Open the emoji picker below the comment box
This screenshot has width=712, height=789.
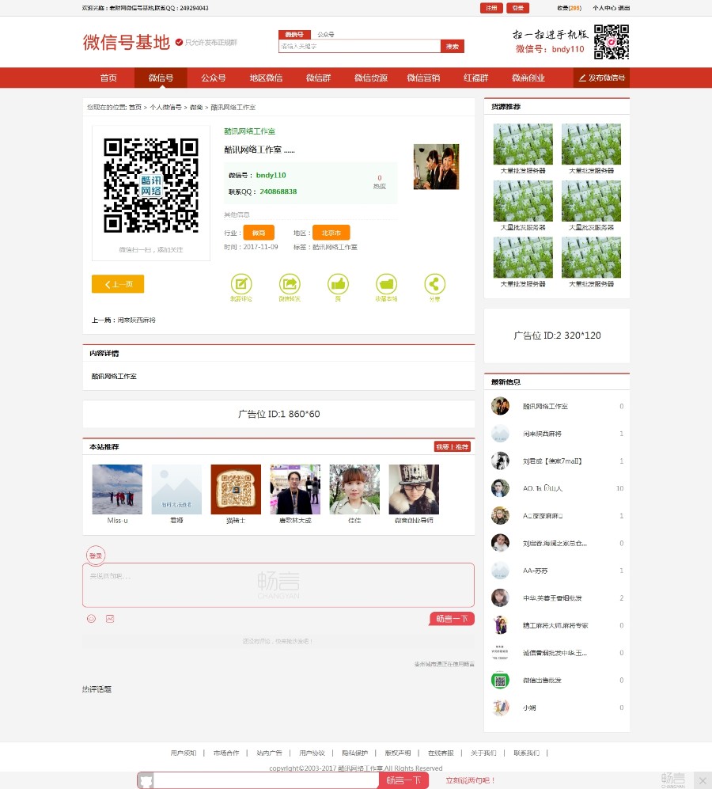tap(91, 618)
